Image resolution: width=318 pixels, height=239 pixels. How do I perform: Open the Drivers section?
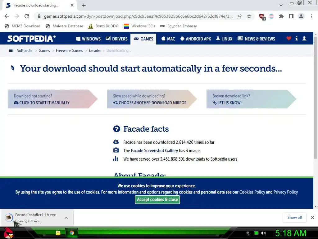point(117,39)
